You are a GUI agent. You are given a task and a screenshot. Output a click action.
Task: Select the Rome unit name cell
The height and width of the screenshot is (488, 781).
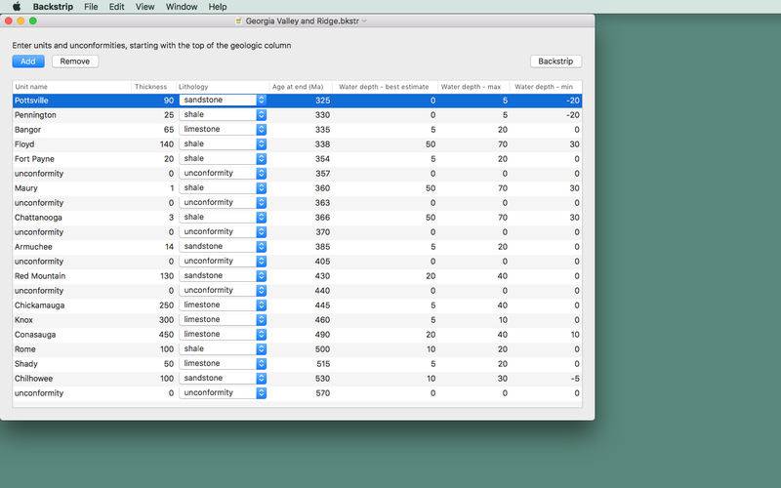pyautogui.click(x=25, y=349)
